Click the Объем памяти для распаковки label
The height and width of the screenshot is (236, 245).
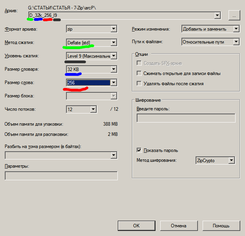36,134
